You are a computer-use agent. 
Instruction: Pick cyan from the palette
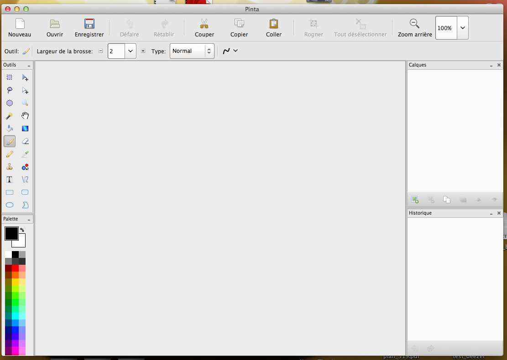15,315
